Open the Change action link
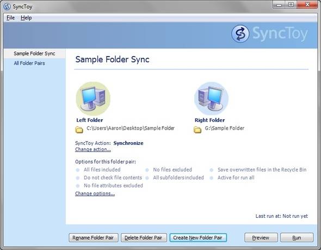The image size is (321, 250). click(93, 149)
